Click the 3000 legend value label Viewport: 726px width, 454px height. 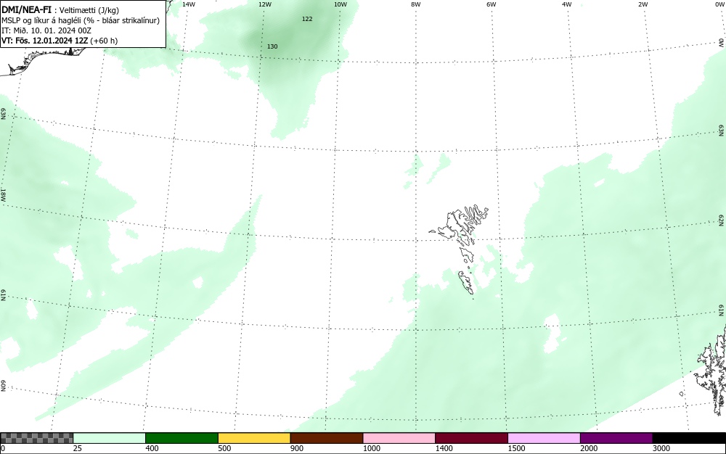pos(661,448)
